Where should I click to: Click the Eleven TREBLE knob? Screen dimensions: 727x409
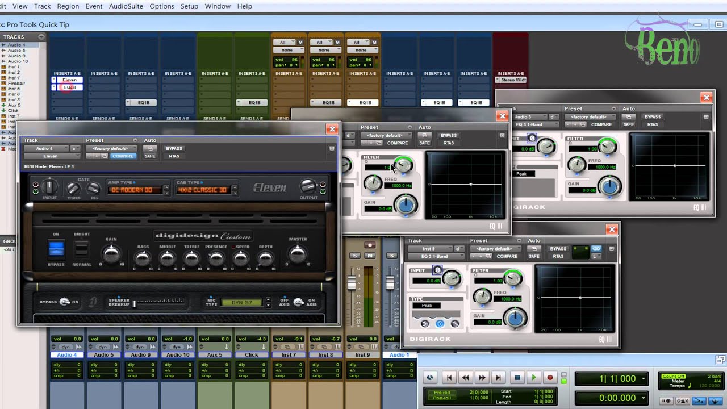pyautogui.click(x=191, y=258)
